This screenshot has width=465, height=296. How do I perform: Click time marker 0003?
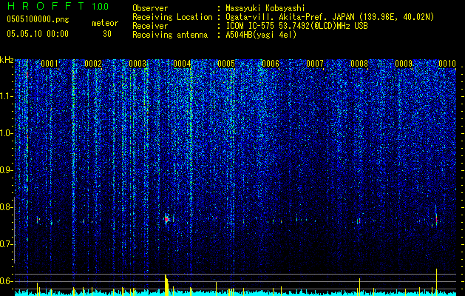click(138, 64)
